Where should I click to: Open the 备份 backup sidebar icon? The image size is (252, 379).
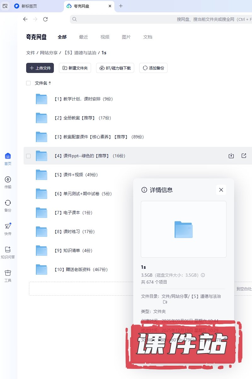(x=8, y=203)
